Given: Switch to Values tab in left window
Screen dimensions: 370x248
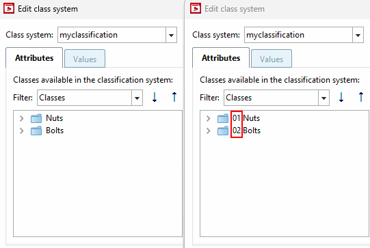Looking at the screenshot, I should click(x=85, y=59).
